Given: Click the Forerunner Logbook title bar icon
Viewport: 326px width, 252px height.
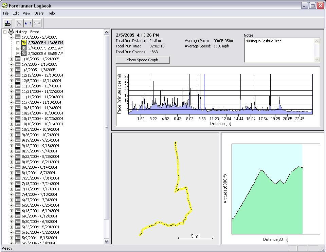Looking at the screenshot, I should [4, 6].
